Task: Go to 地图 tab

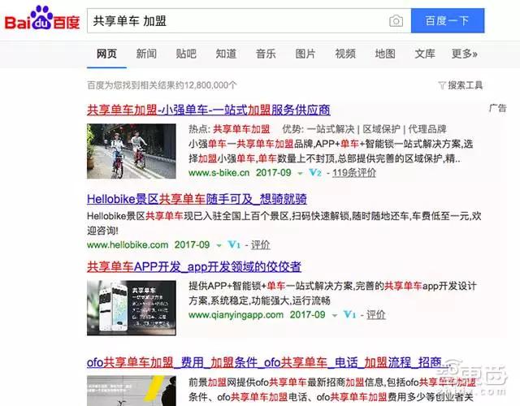Action: tap(385, 54)
